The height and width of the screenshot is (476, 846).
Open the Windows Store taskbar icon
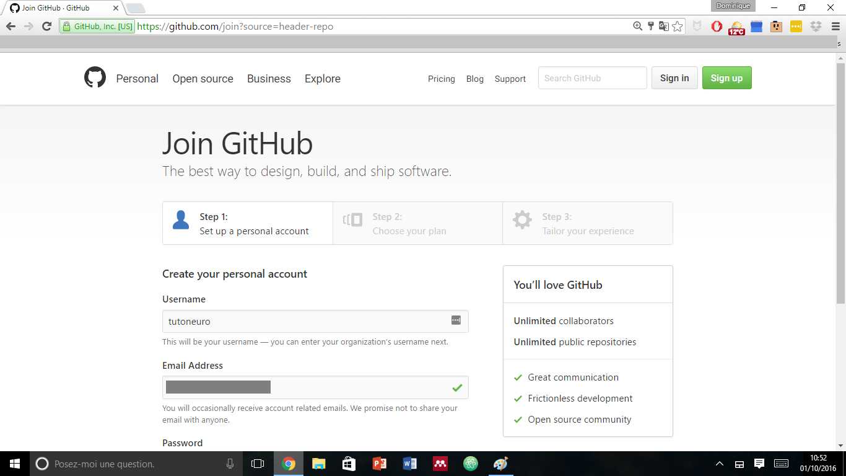(x=349, y=464)
